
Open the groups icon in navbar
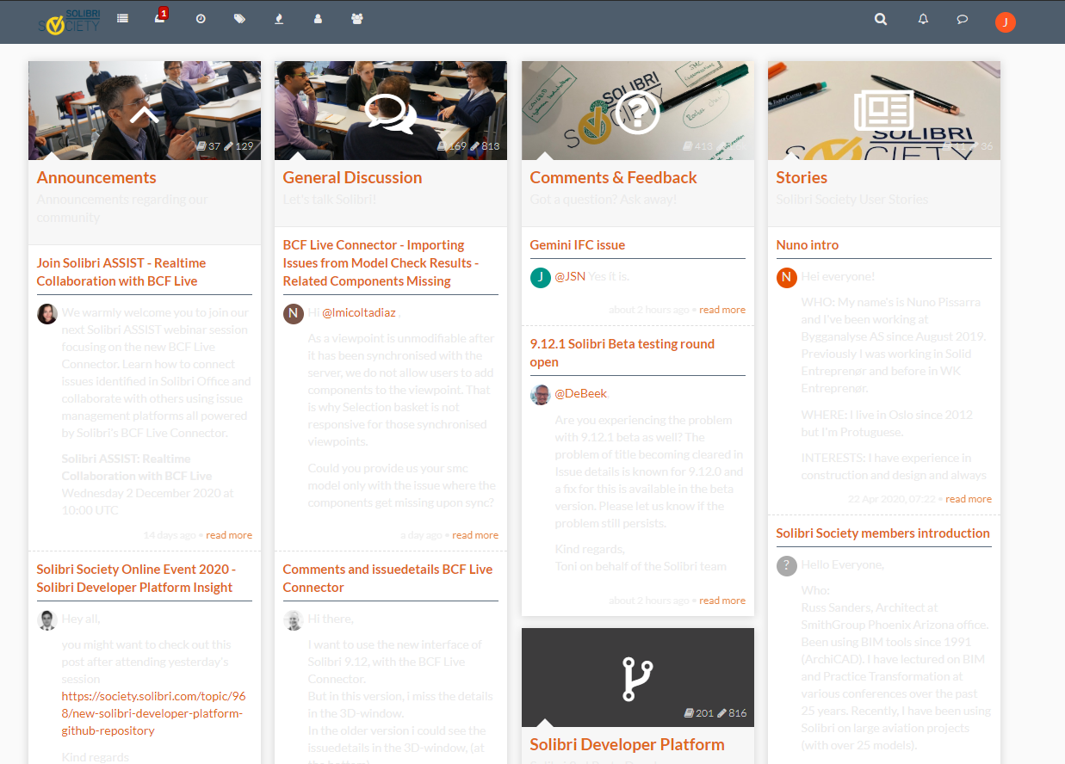(357, 18)
